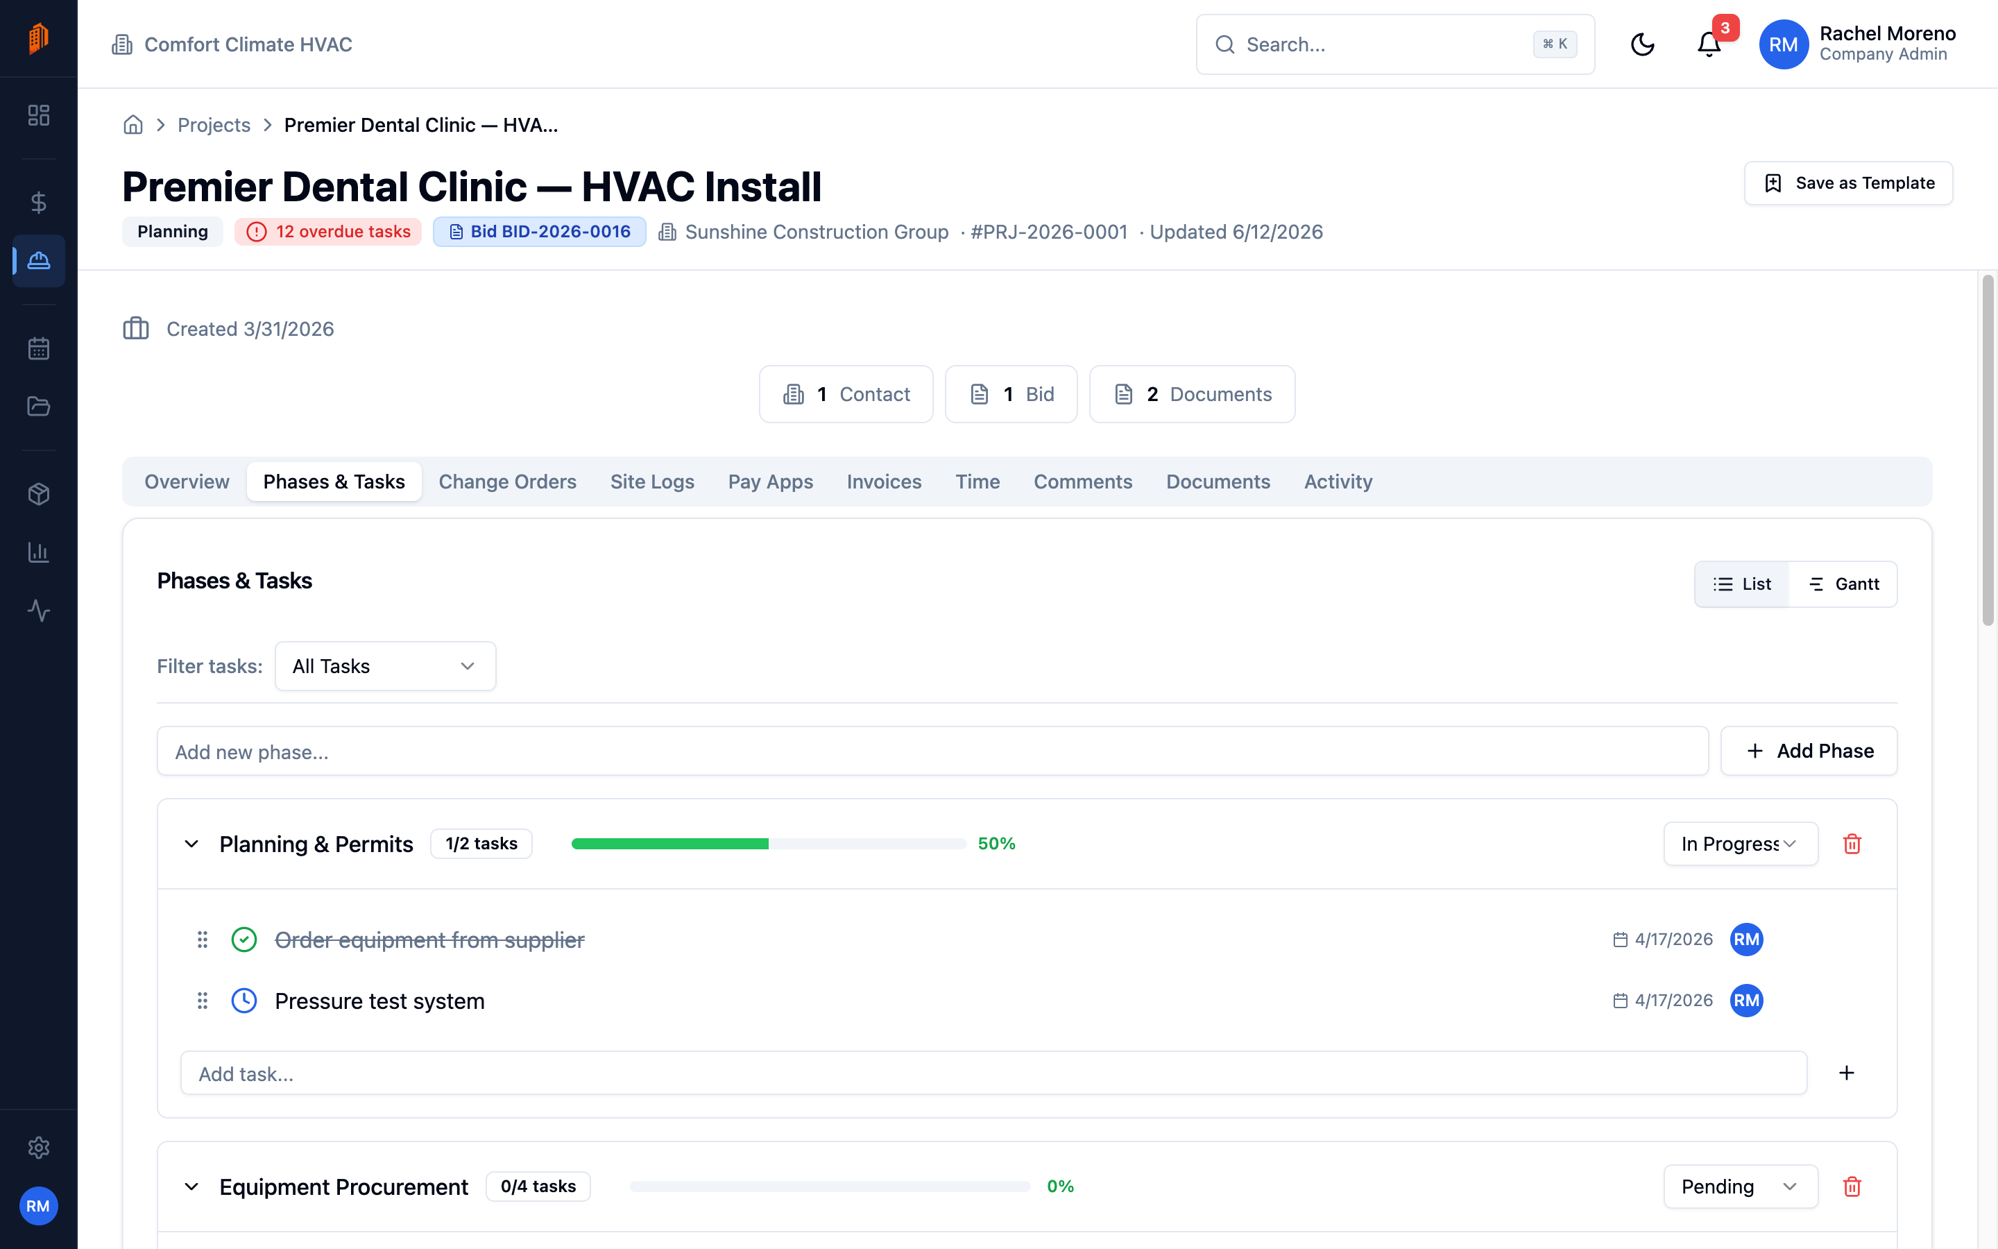1998x1249 pixels.
Task: Open the Site Logs tab
Action: (x=652, y=482)
